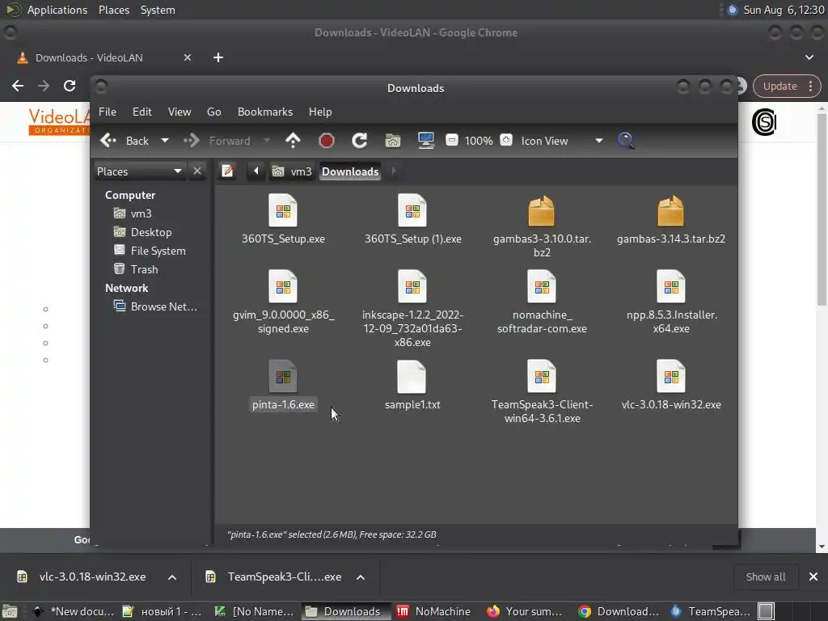Select the vlc-3.0.18-win32.exe file
The width and height of the screenshot is (828, 621).
click(671, 386)
